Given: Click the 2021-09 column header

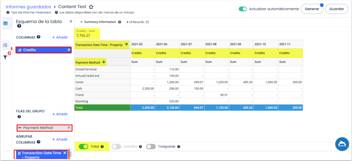Looking at the screenshot, I should tap(242, 44).
